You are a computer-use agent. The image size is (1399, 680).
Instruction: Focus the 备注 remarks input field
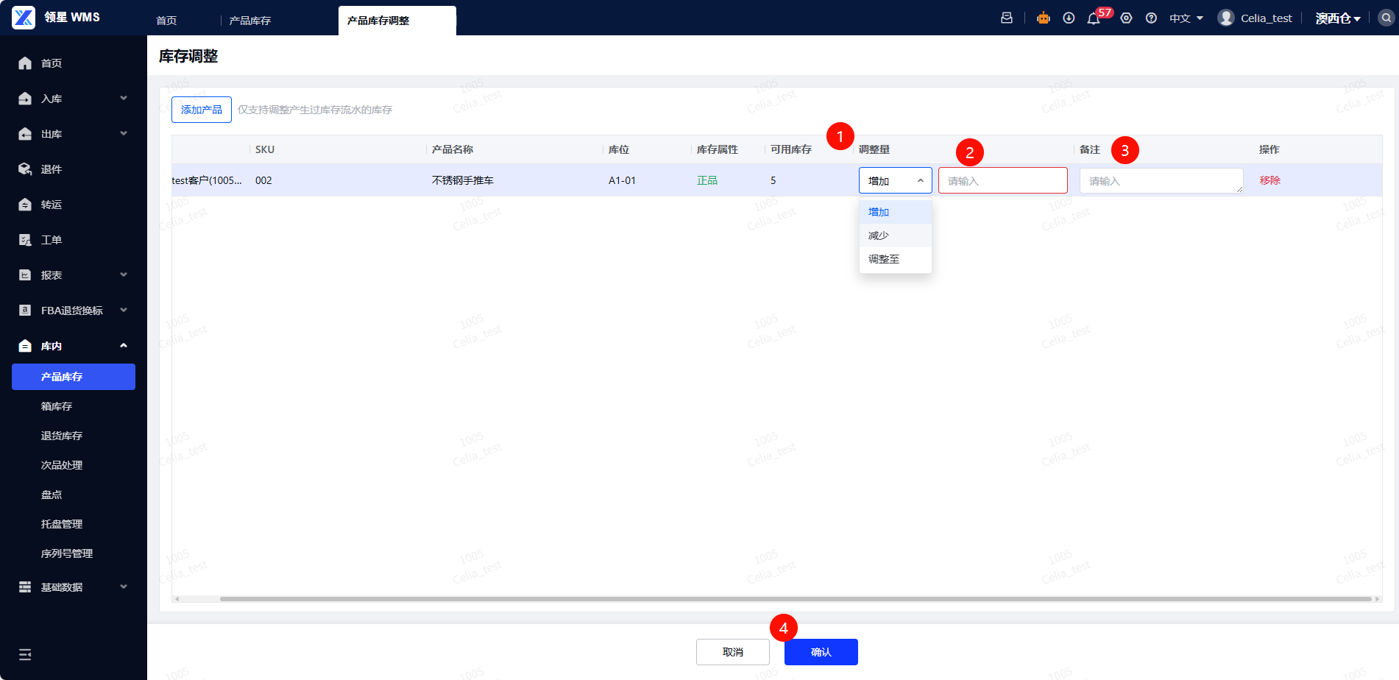[1161, 180]
